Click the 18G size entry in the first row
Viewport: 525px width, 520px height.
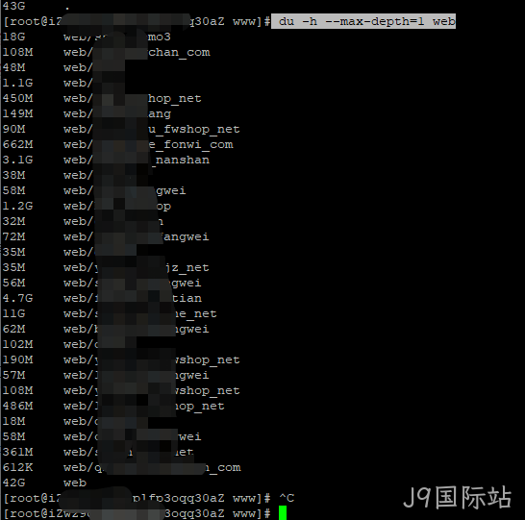point(13,37)
